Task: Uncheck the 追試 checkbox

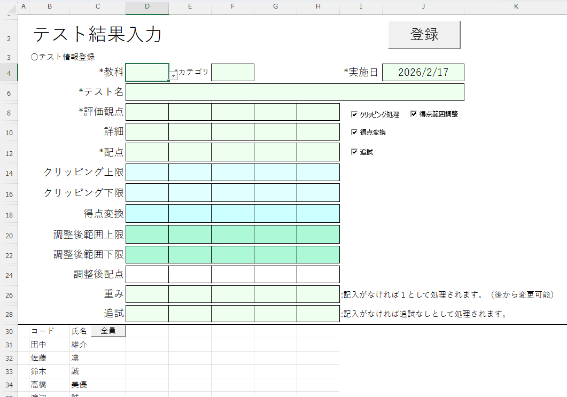Action: click(354, 151)
